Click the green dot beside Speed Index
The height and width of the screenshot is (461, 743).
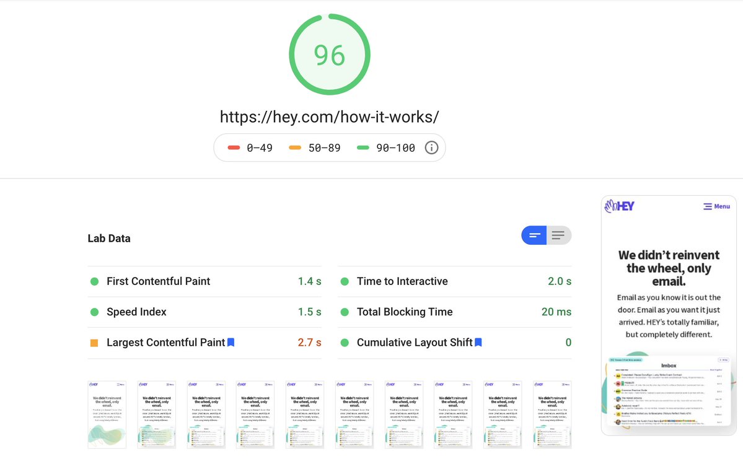pyautogui.click(x=94, y=312)
